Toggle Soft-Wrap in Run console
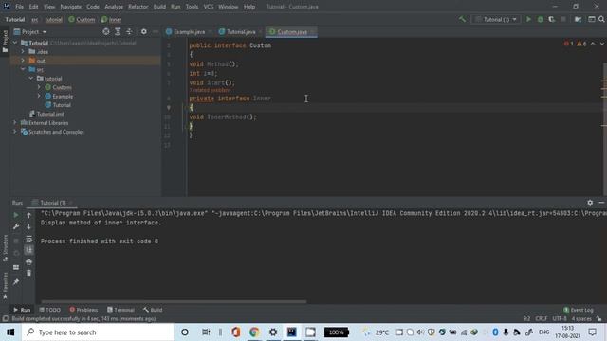The width and height of the screenshot is (607, 341). (x=29, y=239)
